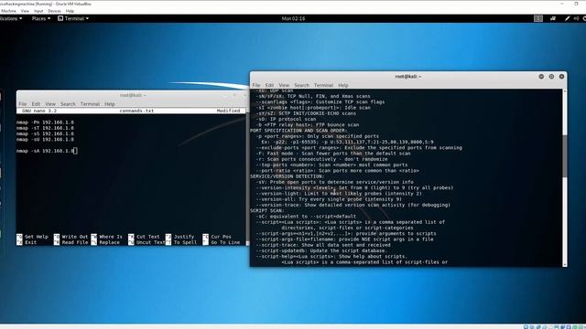Open VirtualBox Machine menu
Image resolution: width=586 pixels, height=329 pixels.
[x=8, y=11]
